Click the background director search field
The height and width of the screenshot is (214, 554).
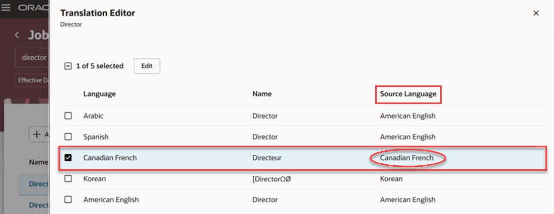32,57
